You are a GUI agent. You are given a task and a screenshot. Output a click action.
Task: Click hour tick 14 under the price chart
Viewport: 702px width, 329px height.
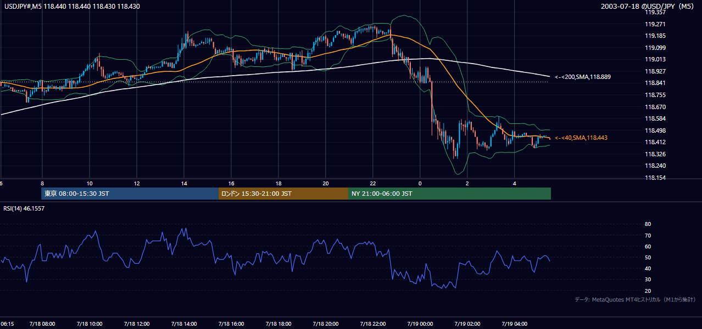(x=183, y=183)
